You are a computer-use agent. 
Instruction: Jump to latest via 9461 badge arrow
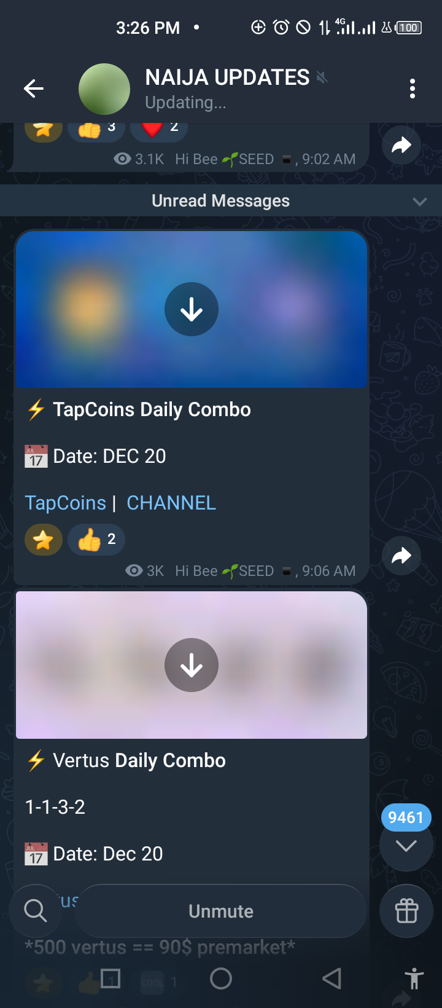point(406,846)
